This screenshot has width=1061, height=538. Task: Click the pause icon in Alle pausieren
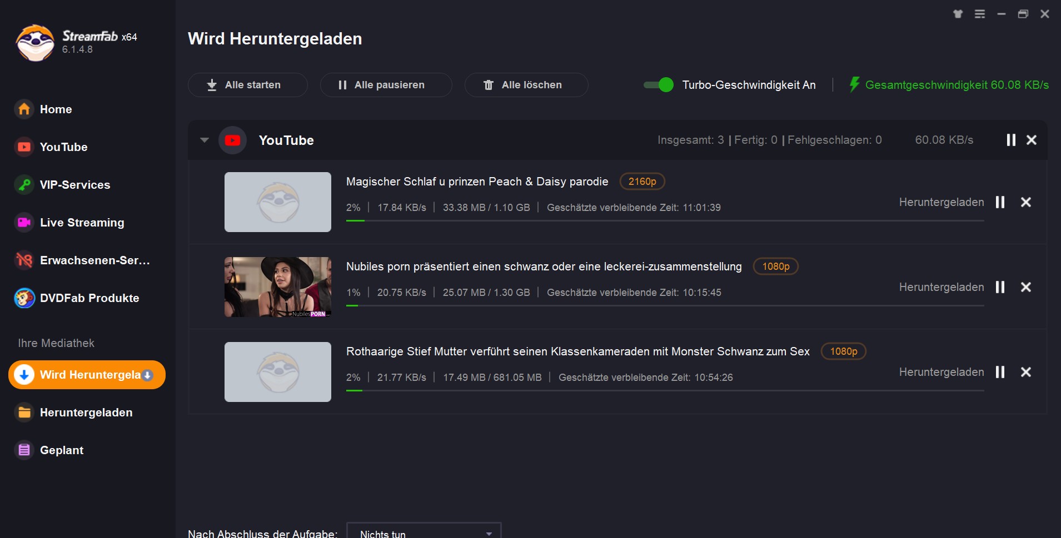[342, 85]
